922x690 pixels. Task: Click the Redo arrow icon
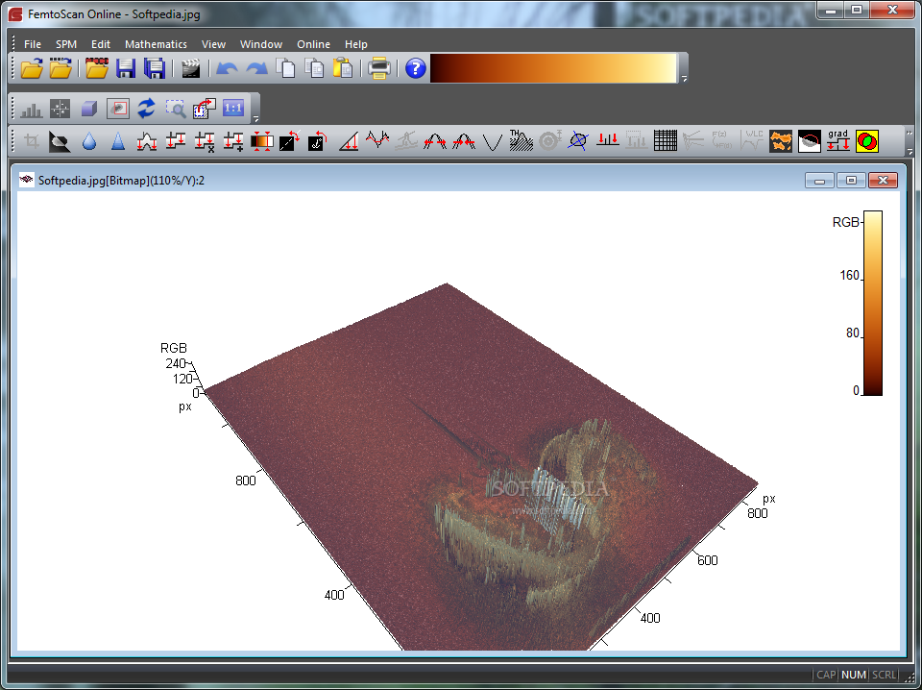(x=256, y=69)
